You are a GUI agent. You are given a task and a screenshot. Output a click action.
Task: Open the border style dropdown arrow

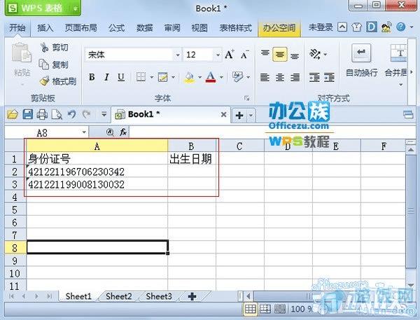(x=152, y=78)
